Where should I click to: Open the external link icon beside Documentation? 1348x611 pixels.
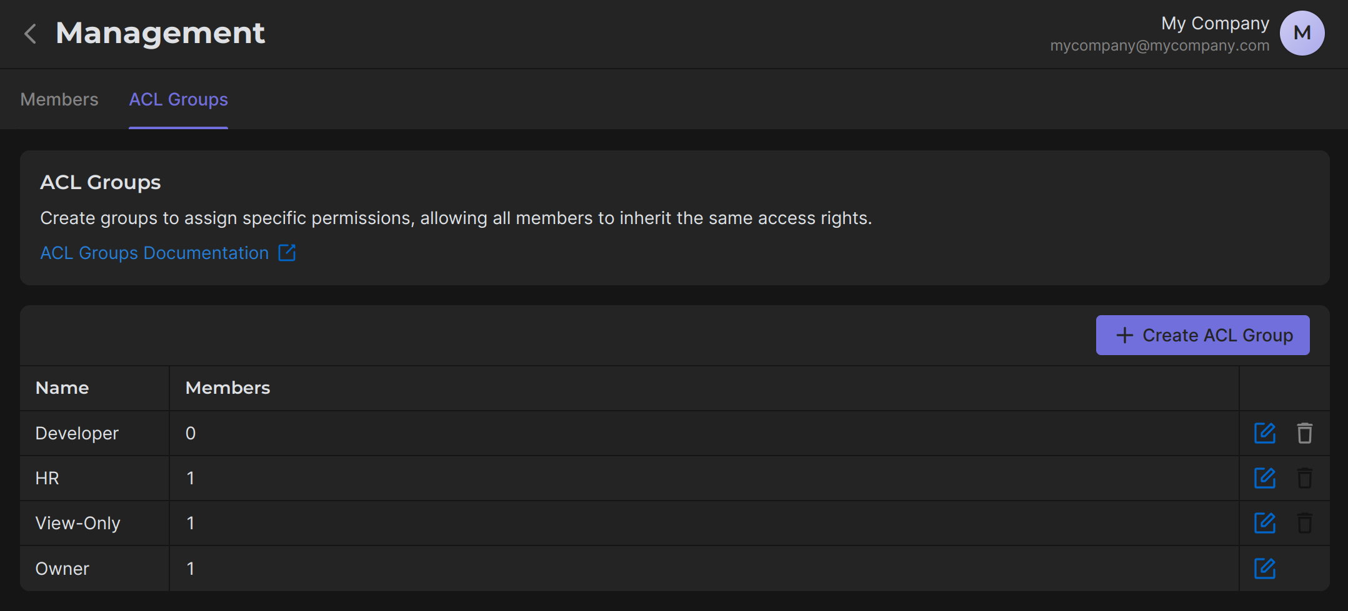pyautogui.click(x=287, y=253)
